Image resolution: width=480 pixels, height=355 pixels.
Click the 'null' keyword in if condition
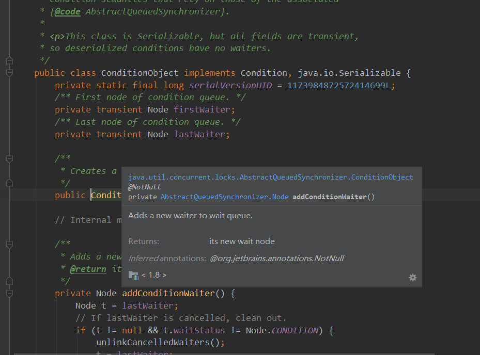[132, 331]
